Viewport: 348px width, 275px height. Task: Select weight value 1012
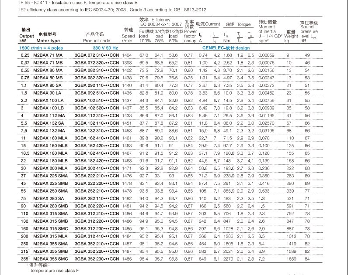click(x=292, y=236)
